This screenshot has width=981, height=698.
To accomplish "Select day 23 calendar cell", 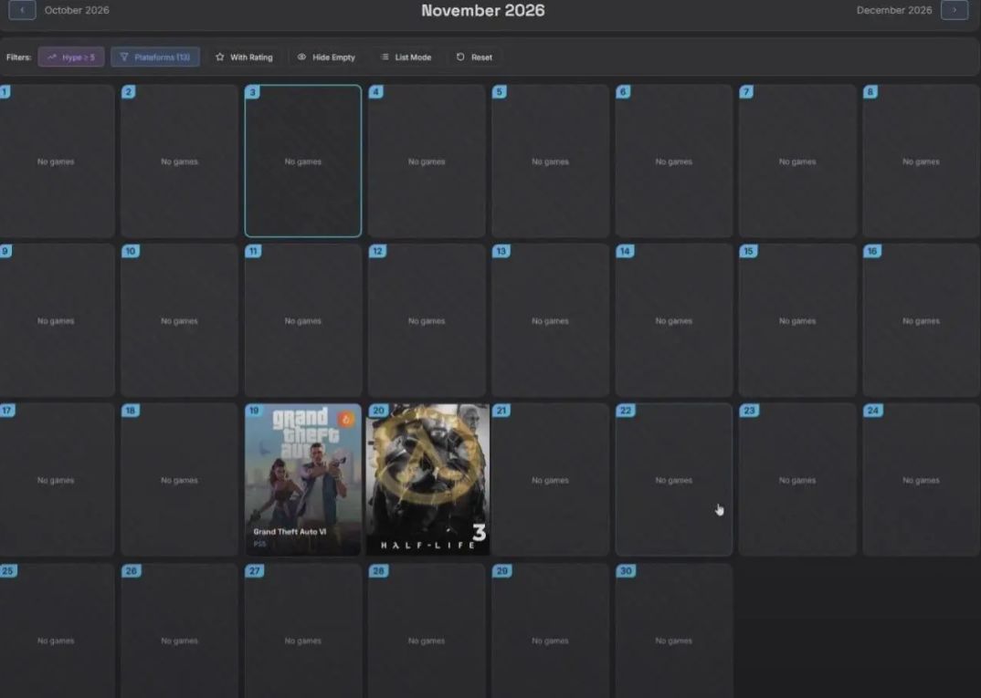I will point(797,479).
